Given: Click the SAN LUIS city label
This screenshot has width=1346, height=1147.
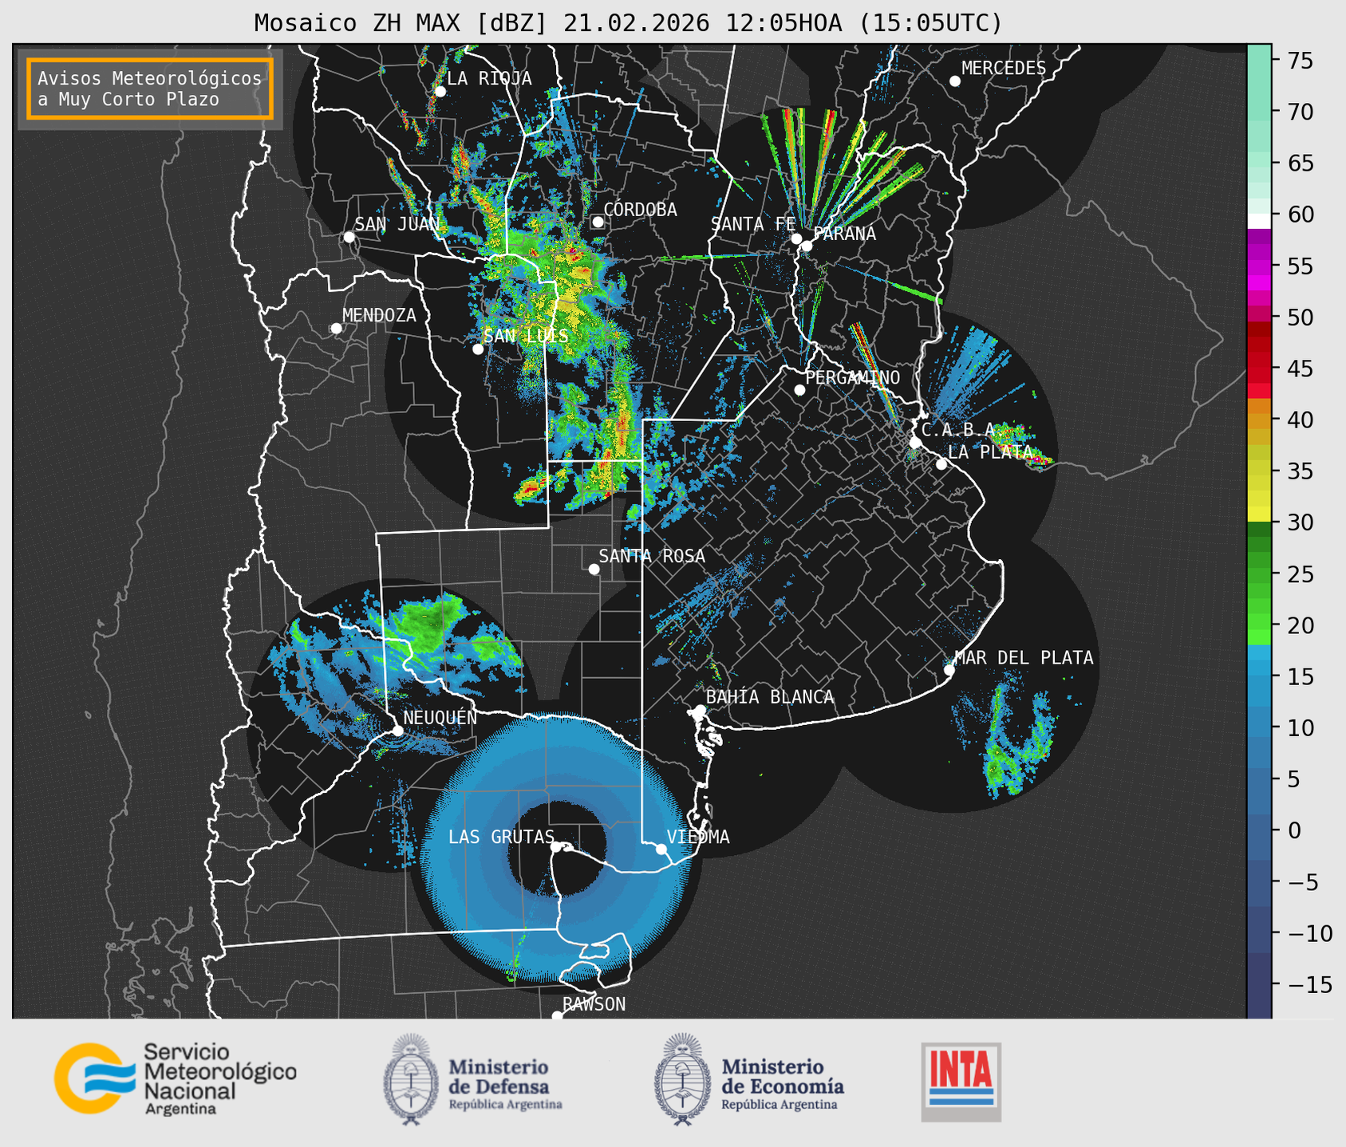Looking at the screenshot, I should [526, 336].
